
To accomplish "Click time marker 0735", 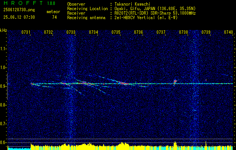I will [116, 32].
